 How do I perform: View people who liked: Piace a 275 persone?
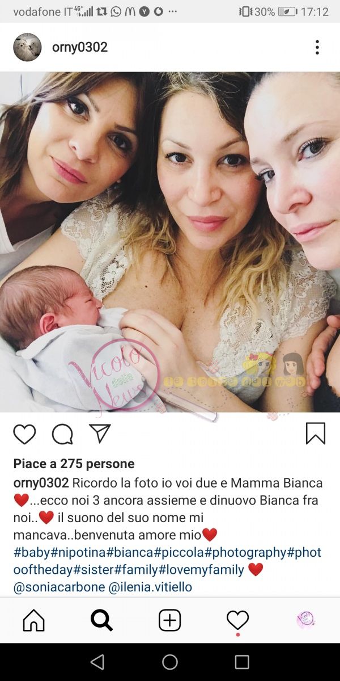click(74, 464)
